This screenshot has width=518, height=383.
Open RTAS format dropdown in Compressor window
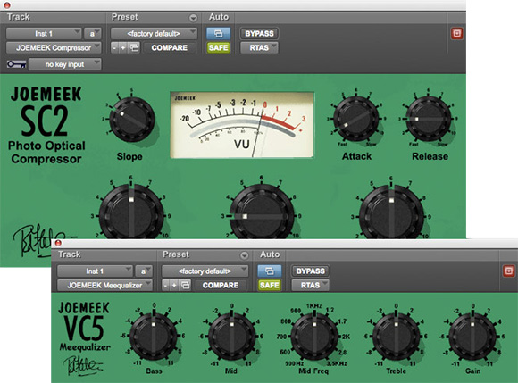259,48
